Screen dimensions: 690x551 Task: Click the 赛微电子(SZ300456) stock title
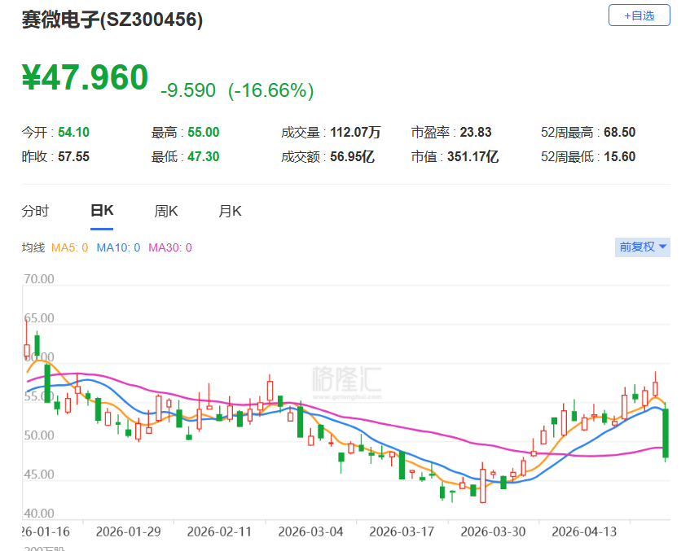click(x=112, y=20)
